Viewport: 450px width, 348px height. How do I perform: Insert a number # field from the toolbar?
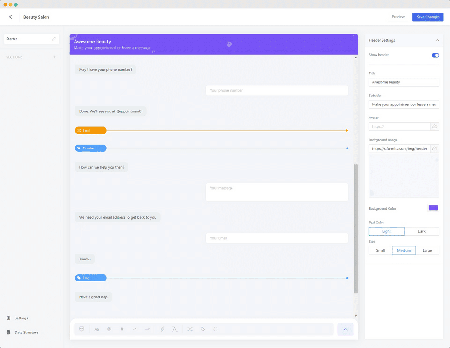tap(122, 329)
